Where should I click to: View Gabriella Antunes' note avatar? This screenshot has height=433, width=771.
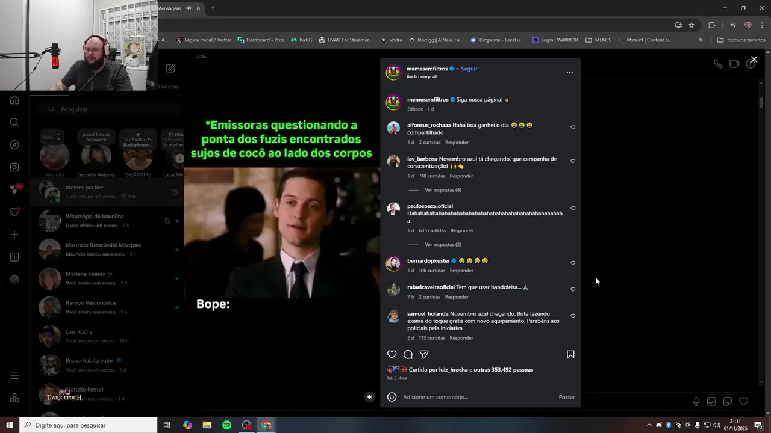click(x=96, y=157)
